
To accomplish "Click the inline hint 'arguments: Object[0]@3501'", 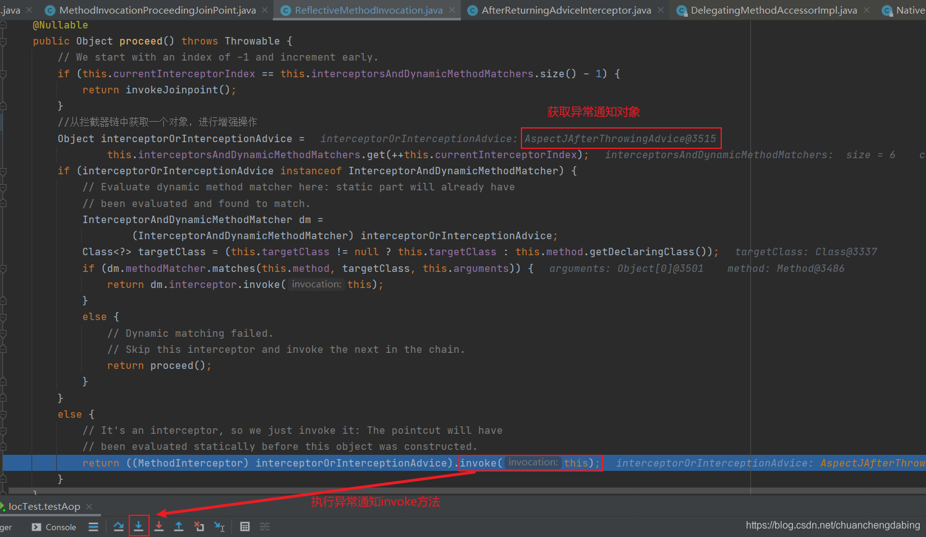I will click(626, 269).
